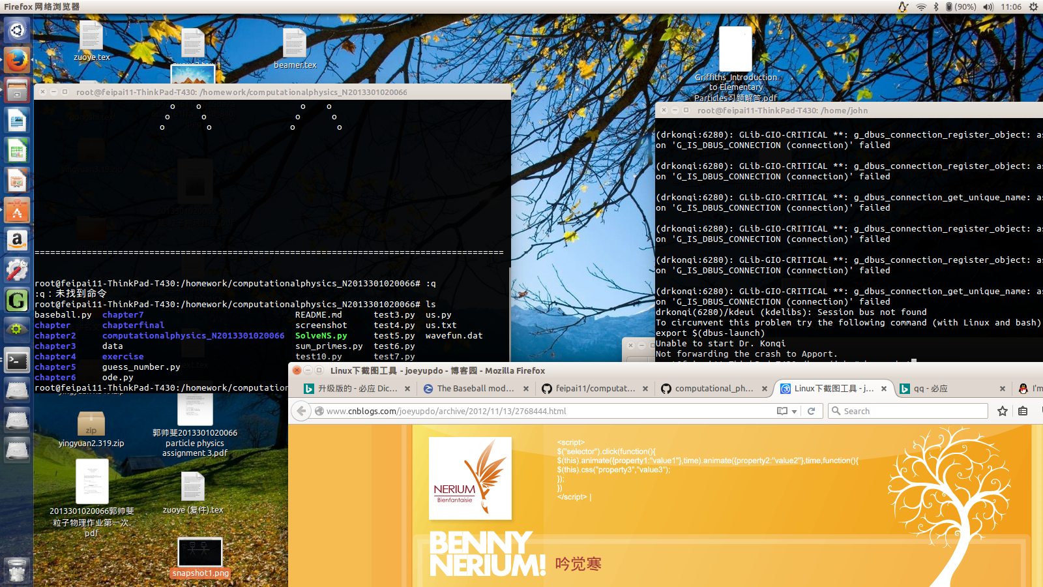Open LibreOffice Writer from the dock
The image size is (1043, 587).
point(17,121)
